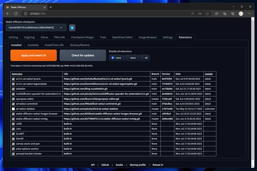Go back with the browser arrow

[x=8, y=14]
